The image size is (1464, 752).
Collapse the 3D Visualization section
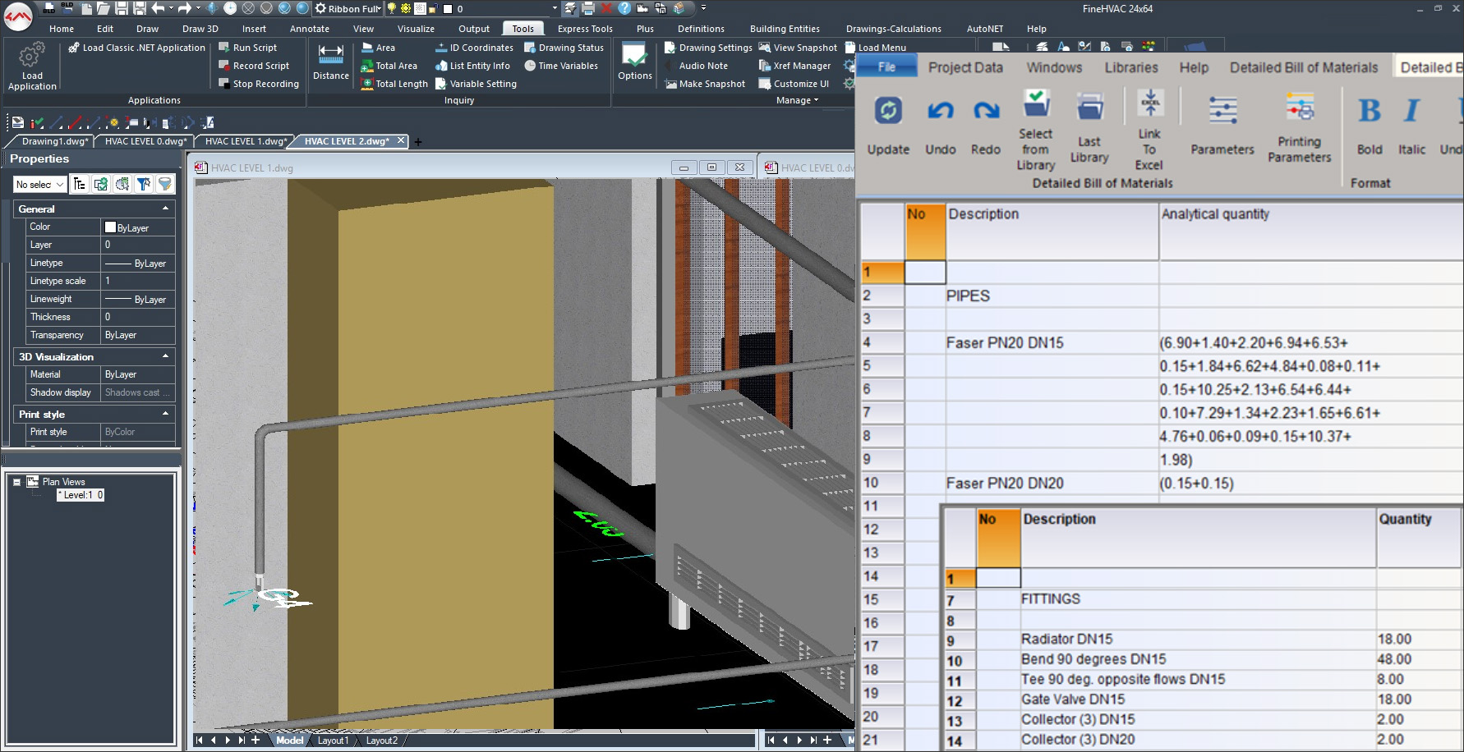tap(165, 356)
